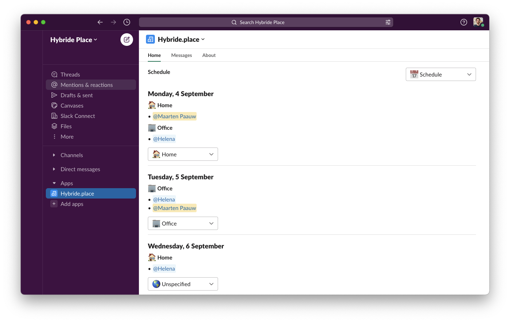510x322 pixels.
Task: Open Files in the sidebar
Action: pos(91,126)
